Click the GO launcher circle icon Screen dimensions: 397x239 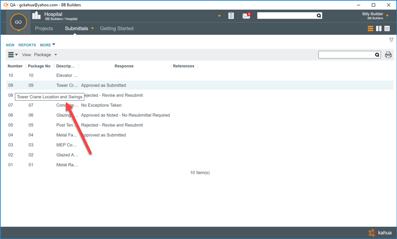point(18,22)
